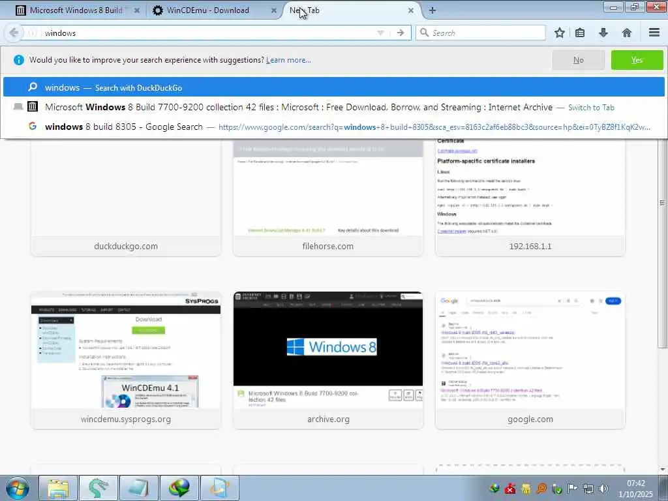Viewport: 668px width, 501px height.
Task: Click the Search field in the toolbar
Action: click(481, 33)
